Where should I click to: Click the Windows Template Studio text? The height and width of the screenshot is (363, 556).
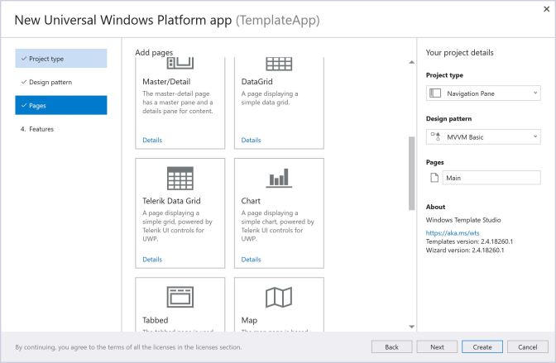click(463, 220)
